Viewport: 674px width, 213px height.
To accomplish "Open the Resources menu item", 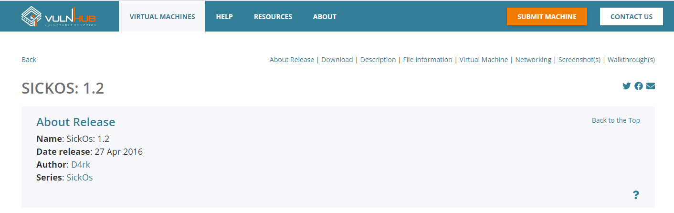I will tap(273, 16).
